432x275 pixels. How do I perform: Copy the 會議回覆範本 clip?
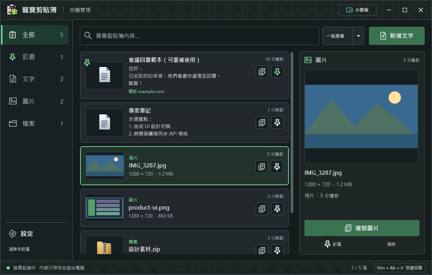(262, 72)
